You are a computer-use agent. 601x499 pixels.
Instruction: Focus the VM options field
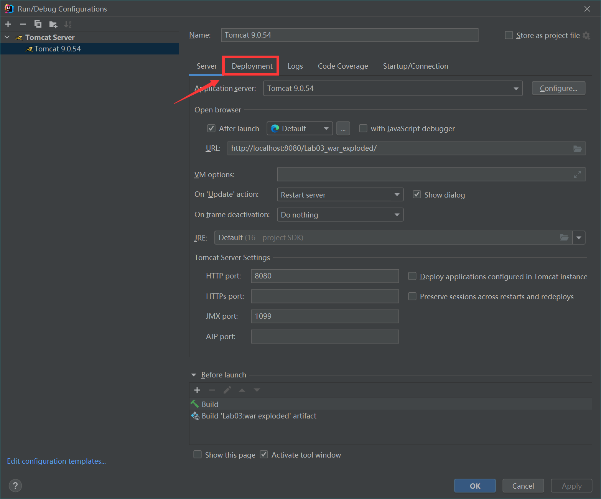click(x=431, y=175)
